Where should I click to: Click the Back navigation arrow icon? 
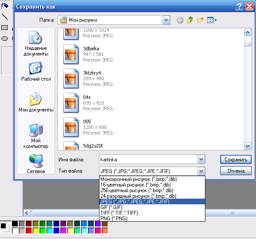[x=180, y=20]
